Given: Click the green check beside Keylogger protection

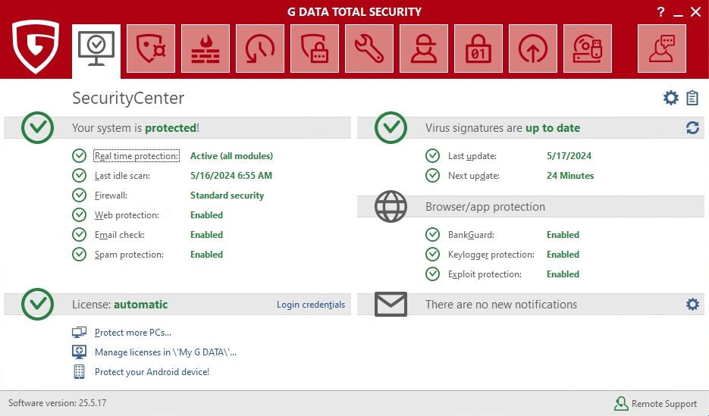Looking at the screenshot, I should (432, 255).
